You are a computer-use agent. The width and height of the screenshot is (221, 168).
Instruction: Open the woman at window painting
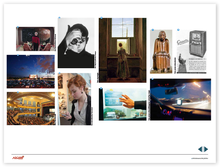point(123,50)
